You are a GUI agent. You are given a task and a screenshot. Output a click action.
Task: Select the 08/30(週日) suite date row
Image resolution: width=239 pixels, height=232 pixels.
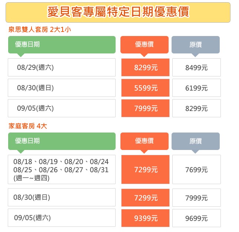62,88
